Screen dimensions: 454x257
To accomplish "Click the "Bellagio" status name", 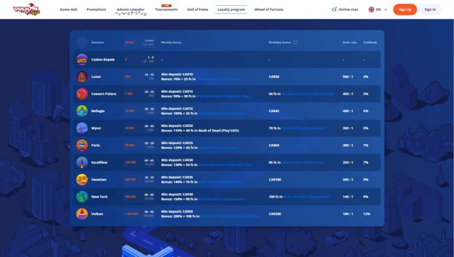I will coord(98,111).
